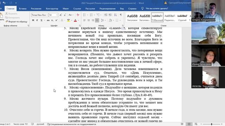Switch to Read Mode view in status bar
The image size is (225, 126).
182,124
